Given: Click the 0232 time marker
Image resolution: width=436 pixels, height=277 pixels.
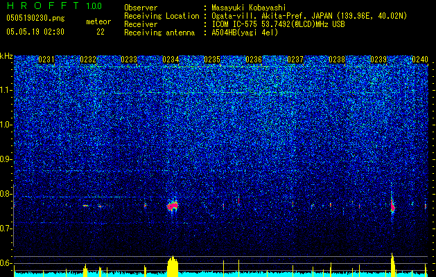Looking at the screenshot, I should pos(88,60).
